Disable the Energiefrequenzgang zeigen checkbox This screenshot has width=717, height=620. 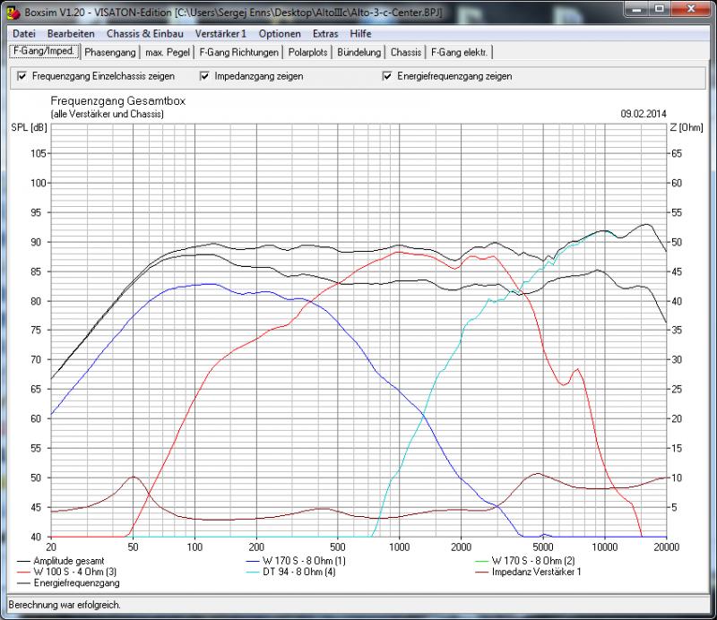tap(387, 76)
